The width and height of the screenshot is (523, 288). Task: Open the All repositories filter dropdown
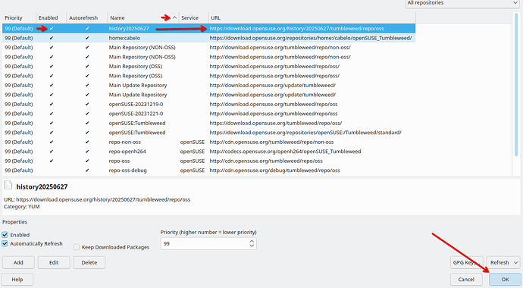[462, 3]
